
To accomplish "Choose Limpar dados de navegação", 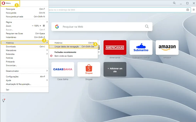I will tap(73, 47).
